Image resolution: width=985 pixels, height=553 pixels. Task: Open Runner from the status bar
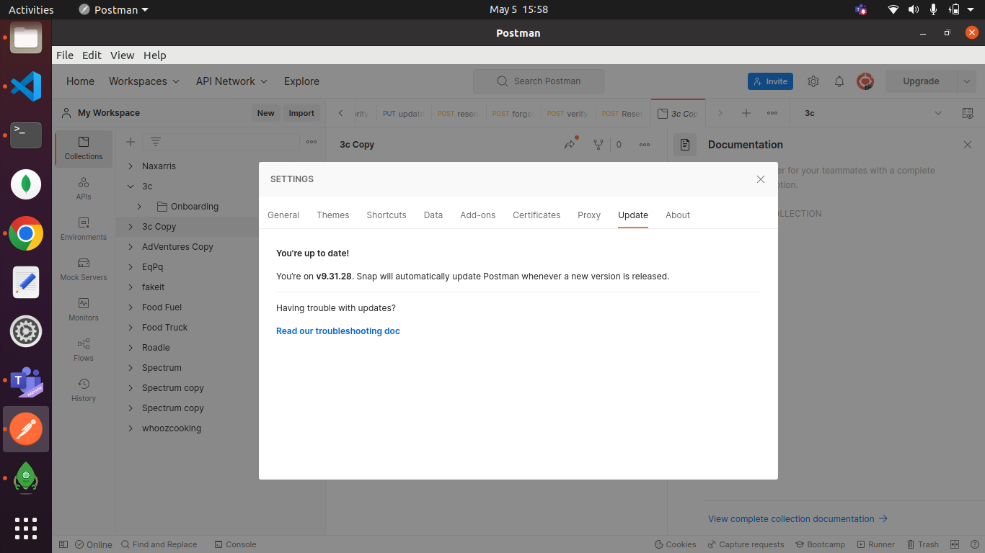click(x=875, y=544)
